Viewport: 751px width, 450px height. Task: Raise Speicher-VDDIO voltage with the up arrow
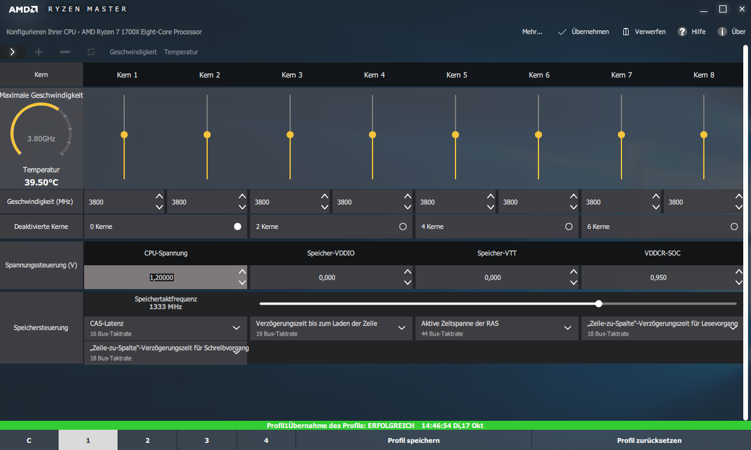[408, 272]
